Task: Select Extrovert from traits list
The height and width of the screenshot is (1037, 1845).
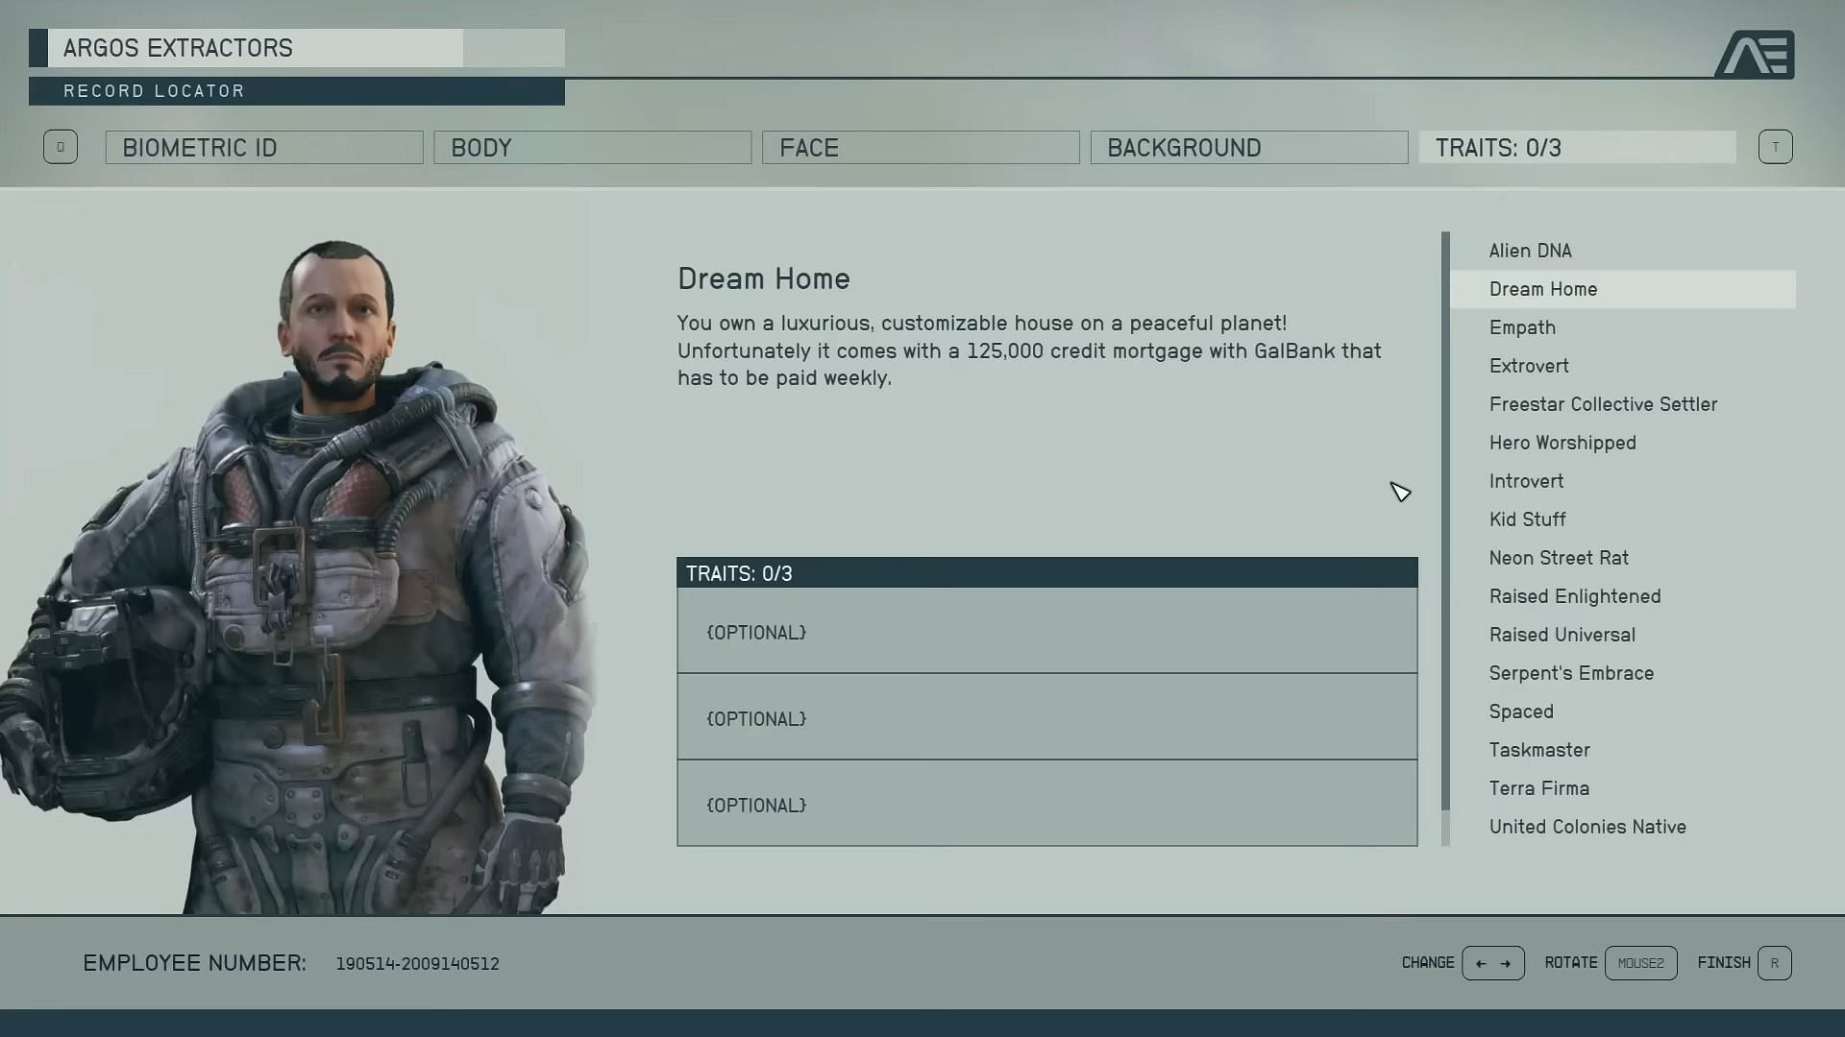Action: click(x=1530, y=365)
